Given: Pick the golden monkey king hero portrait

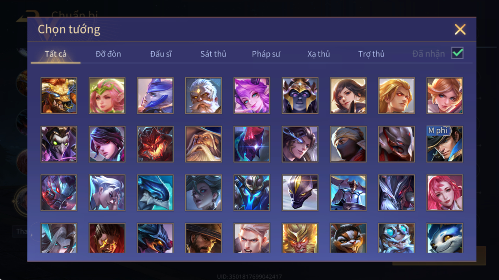Looking at the screenshot, I should 300,238.
